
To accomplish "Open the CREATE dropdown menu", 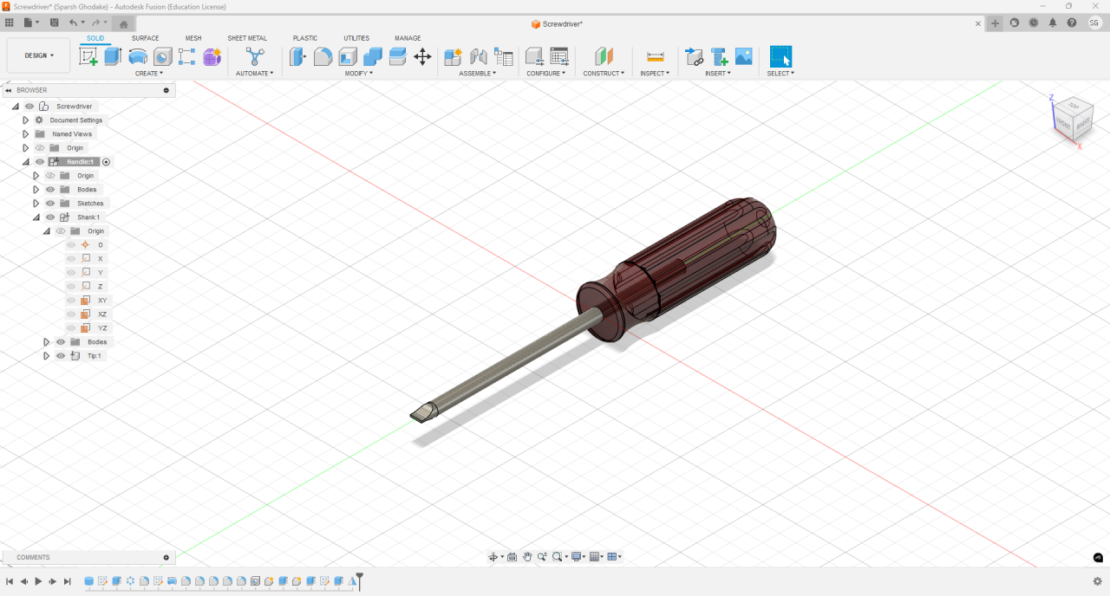I will [x=149, y=74].
